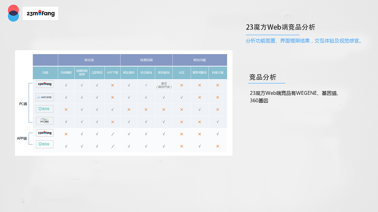378x212 pixels.
Task: Click the orange cross under 示例模板 in PC 基因猫 row
Action: point(66,110)
